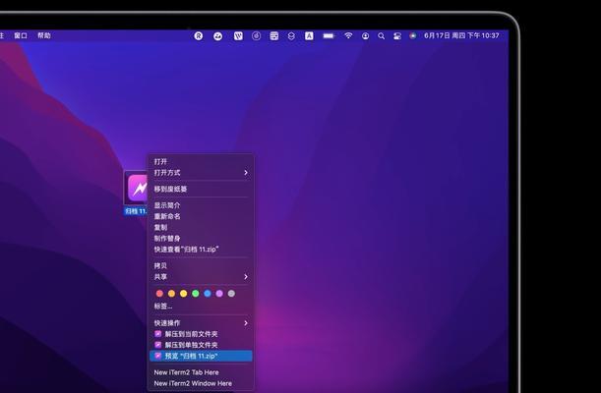Click the user account circle icon
The image size is (601, 393).
365,36
